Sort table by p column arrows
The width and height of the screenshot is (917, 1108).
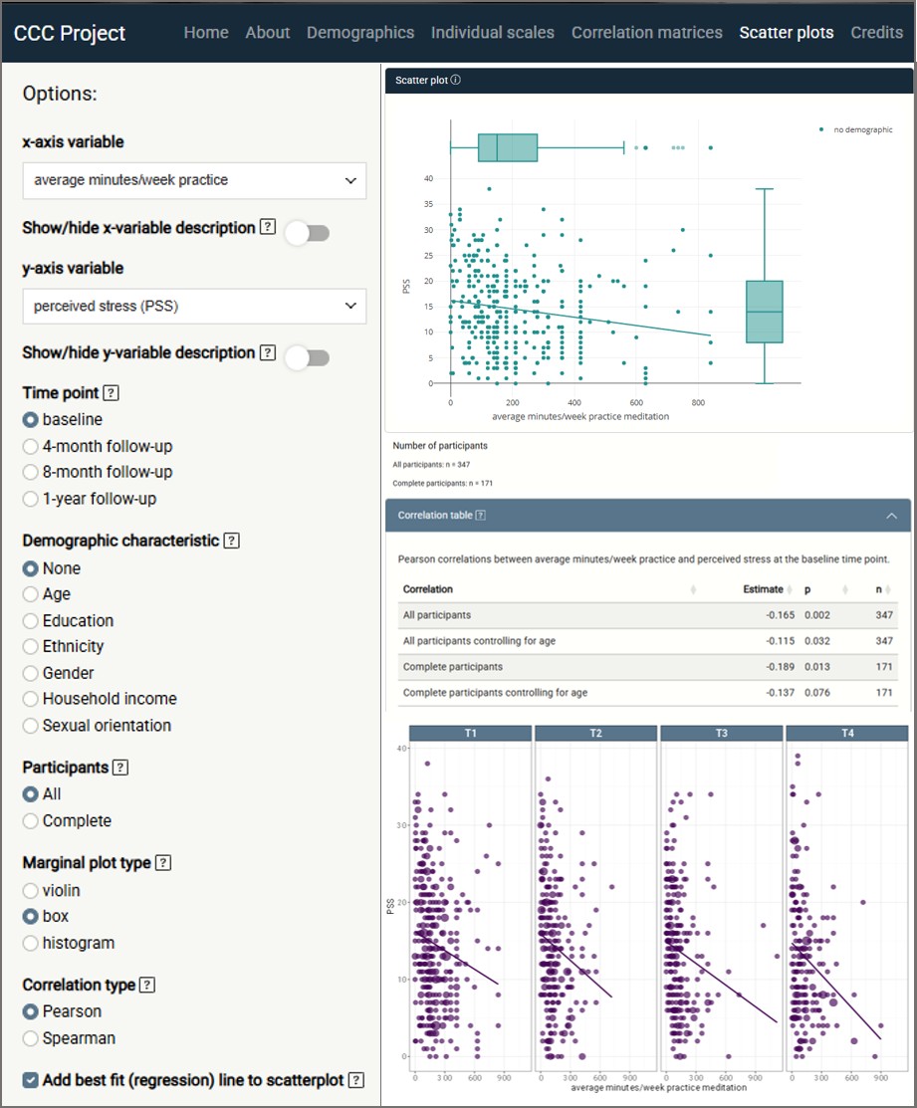click(x=845, y=589)
